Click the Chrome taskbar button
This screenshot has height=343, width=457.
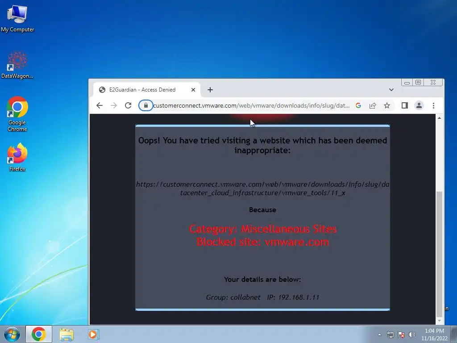(x=39, y=334)
